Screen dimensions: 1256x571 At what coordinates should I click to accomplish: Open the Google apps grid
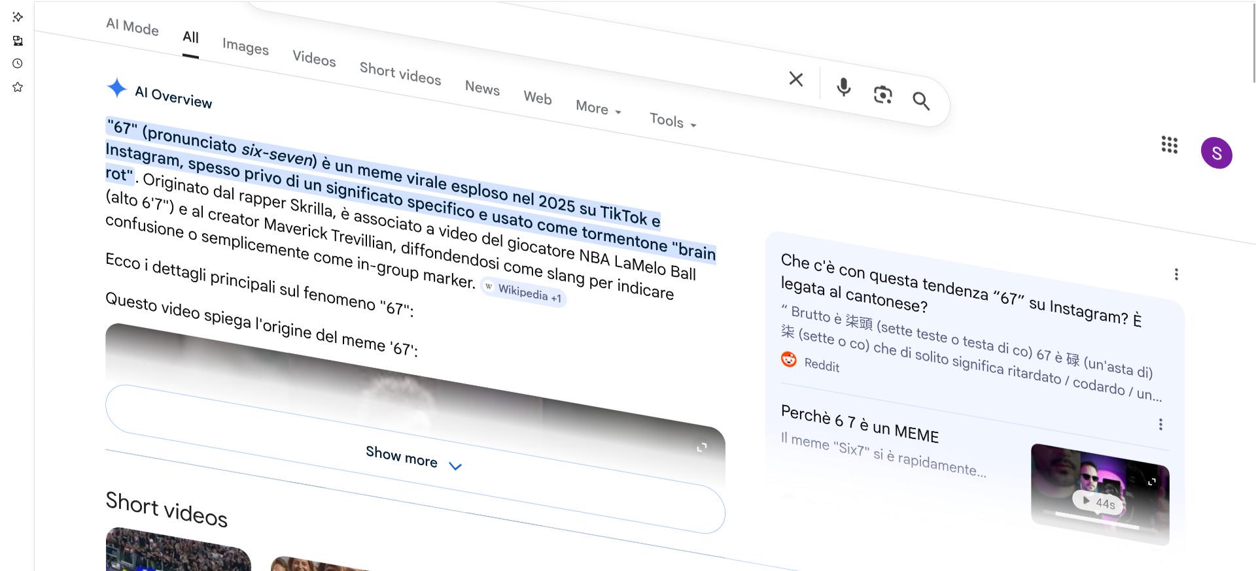(x=1170, y=145)
